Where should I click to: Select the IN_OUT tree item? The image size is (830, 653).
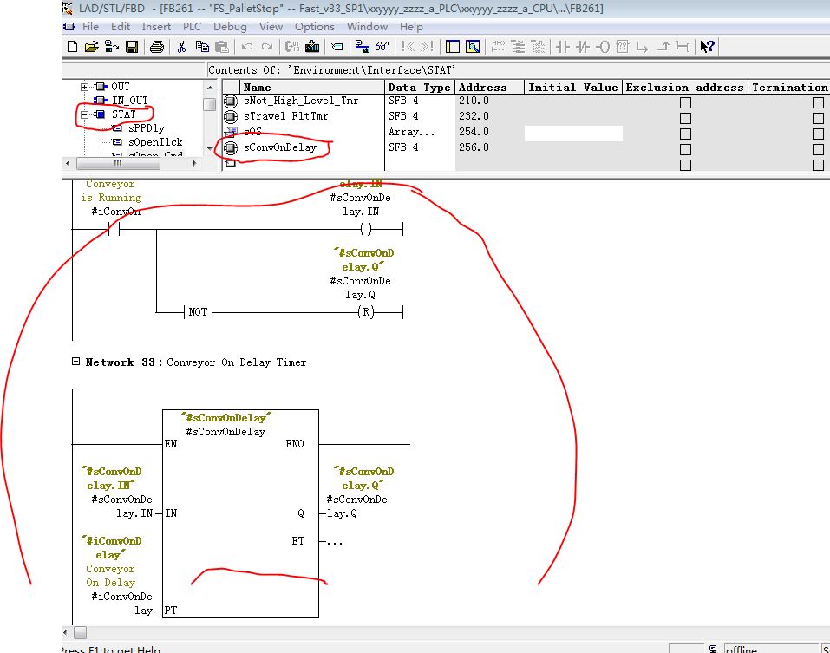(x=130, y=101)
